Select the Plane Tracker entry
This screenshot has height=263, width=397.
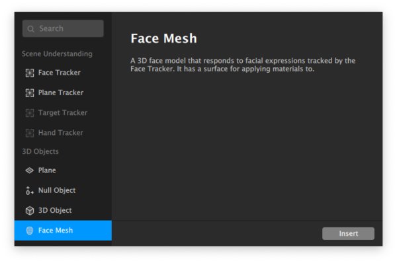[63, 93]
